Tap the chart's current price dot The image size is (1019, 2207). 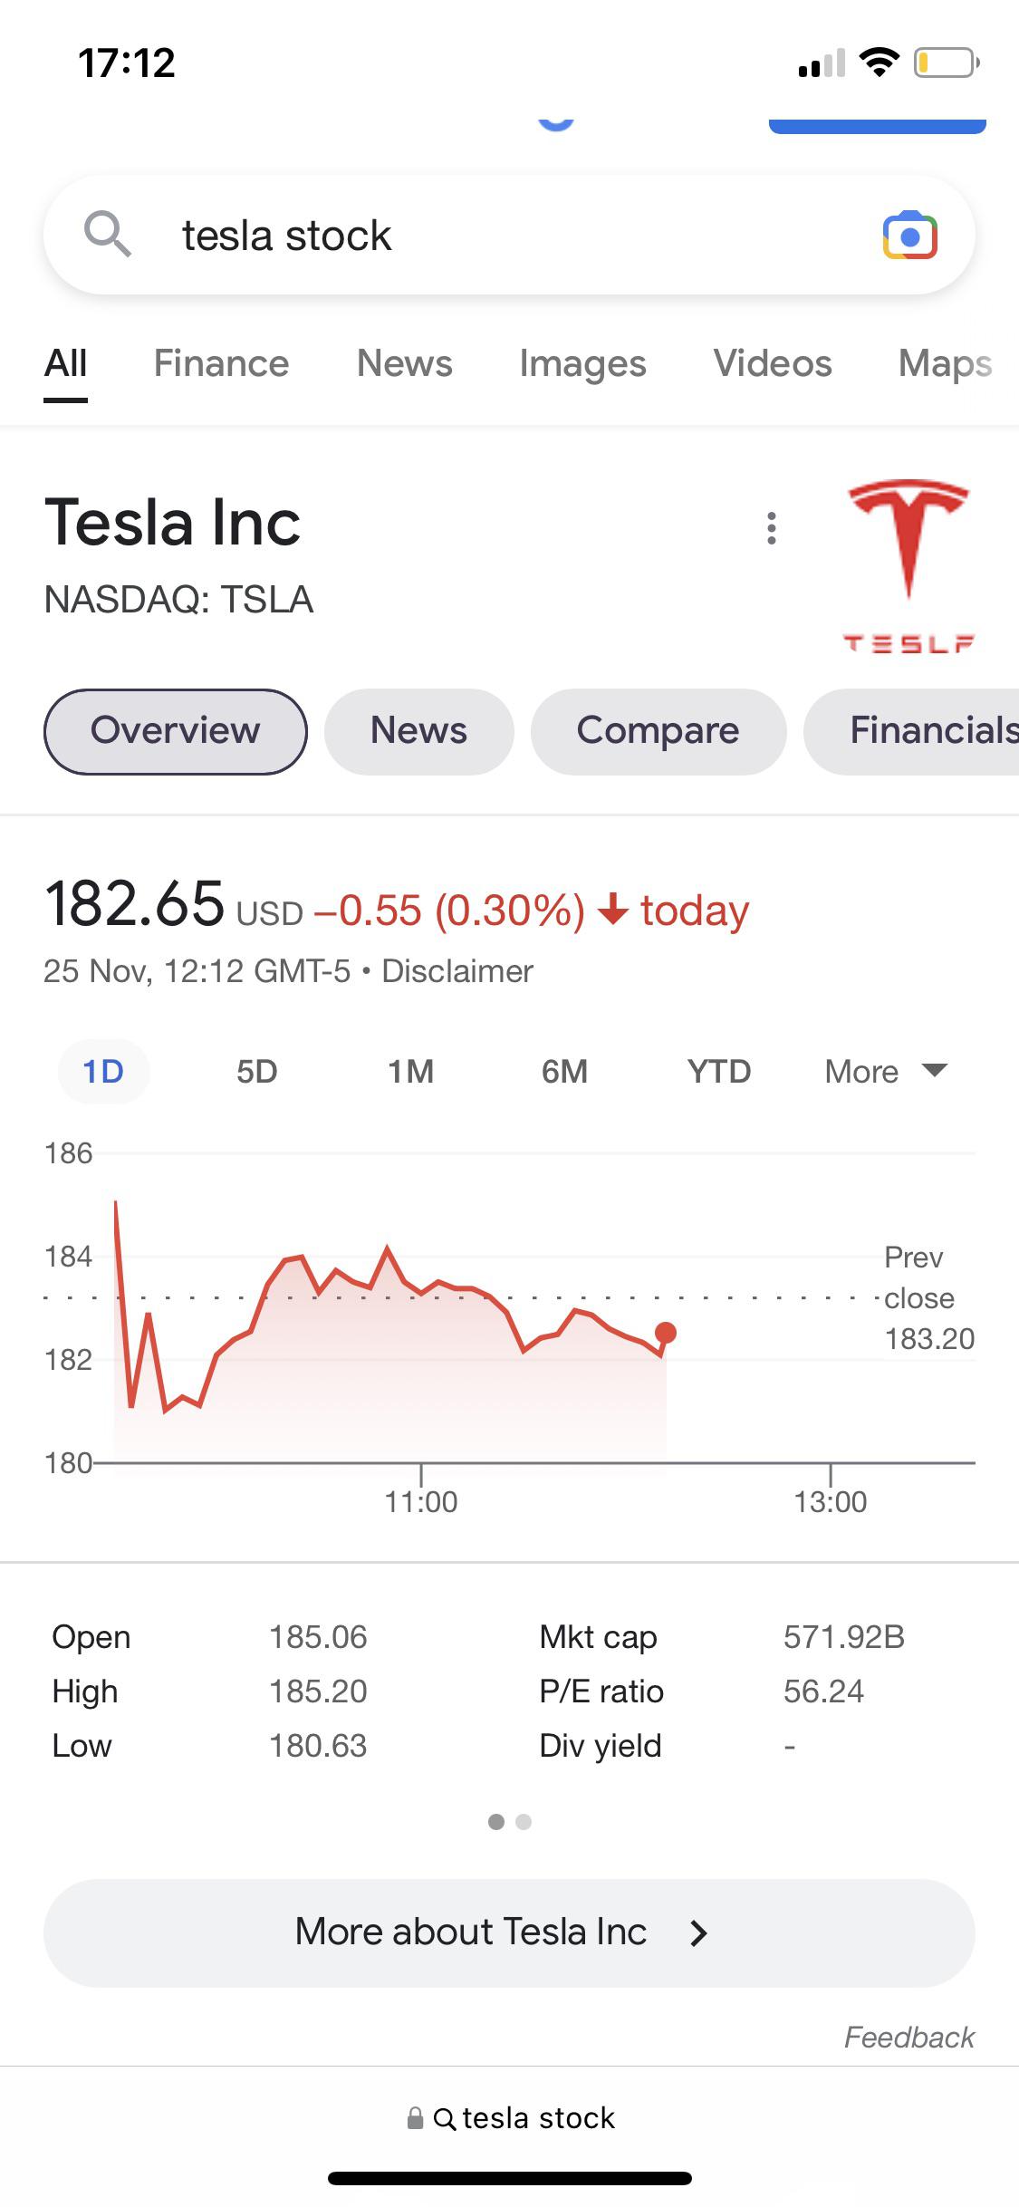tap(665, 1333)
